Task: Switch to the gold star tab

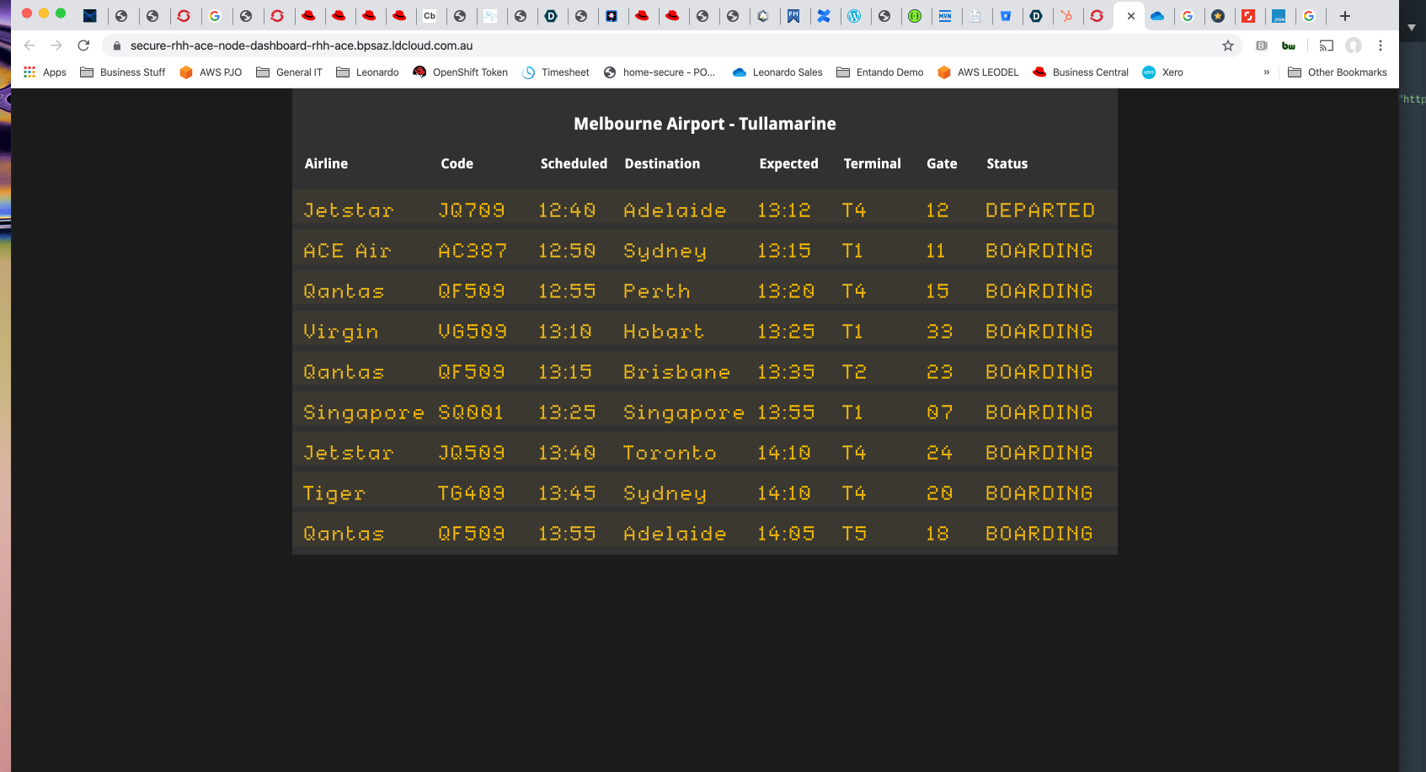Action: pos(1218,16)
